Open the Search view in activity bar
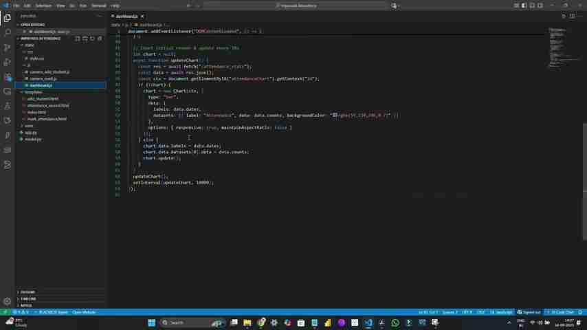Viewport: 587px width, 330px height. pyautogui.click(x=8, y=32)
